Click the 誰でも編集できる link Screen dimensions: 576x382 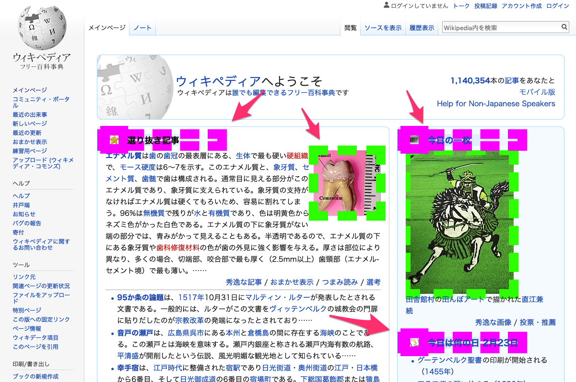[259, 92]
